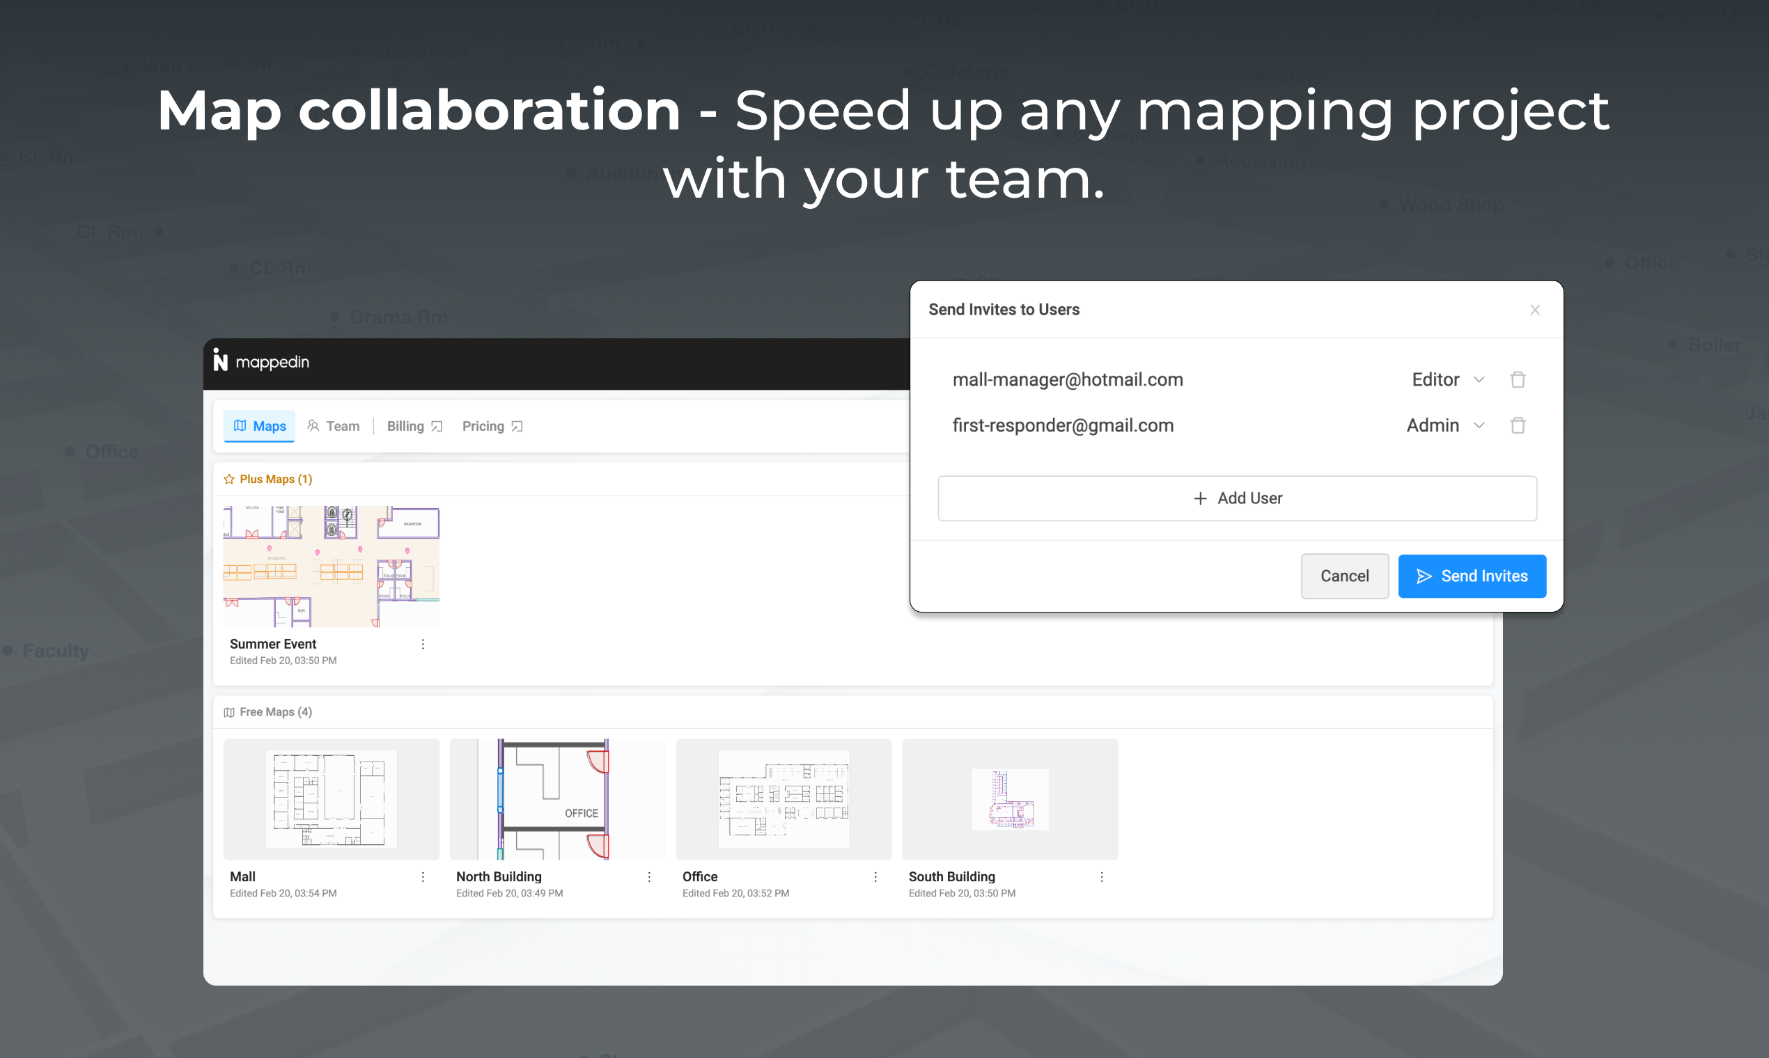Open Mall map three-dot menu
The image size is (1769, 1058).
pyautogui.click(x=423, y=876)
